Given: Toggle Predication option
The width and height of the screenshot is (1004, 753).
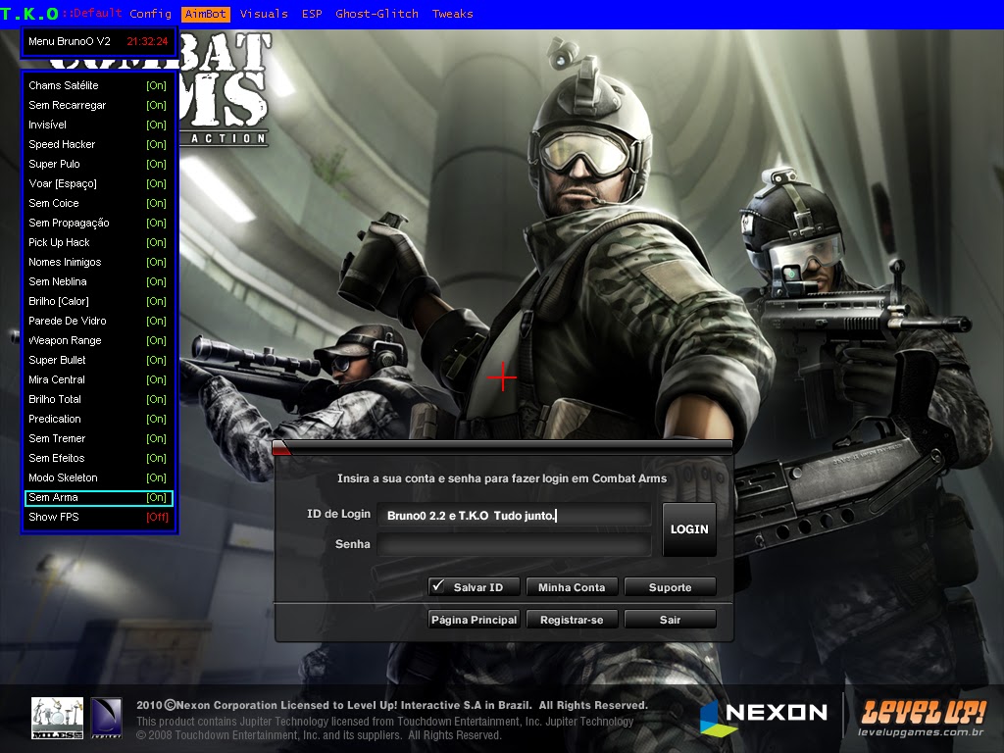Looking at the screenshot, I should click(98, 419).
